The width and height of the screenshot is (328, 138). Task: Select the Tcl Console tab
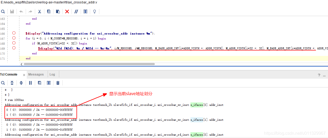(x=9, y=74)
